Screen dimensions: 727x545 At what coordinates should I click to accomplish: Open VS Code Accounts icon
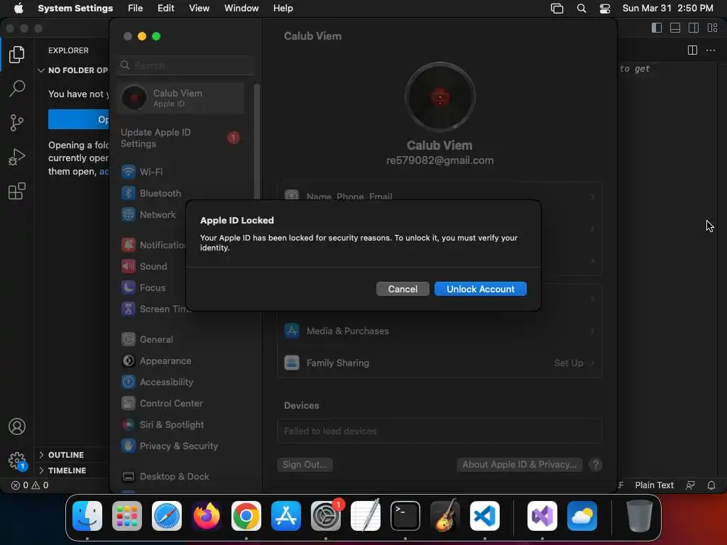17,426
